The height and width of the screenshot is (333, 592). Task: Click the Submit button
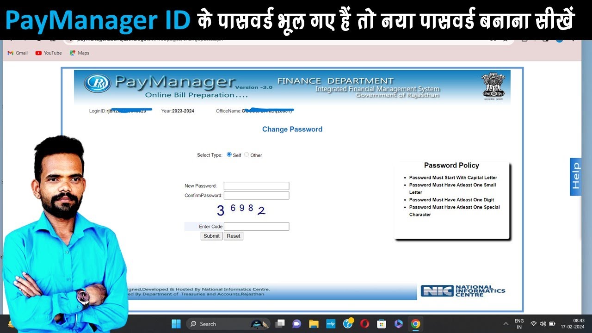211,236
